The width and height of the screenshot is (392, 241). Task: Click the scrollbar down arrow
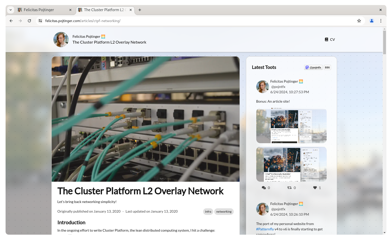[x=384, y=233]
